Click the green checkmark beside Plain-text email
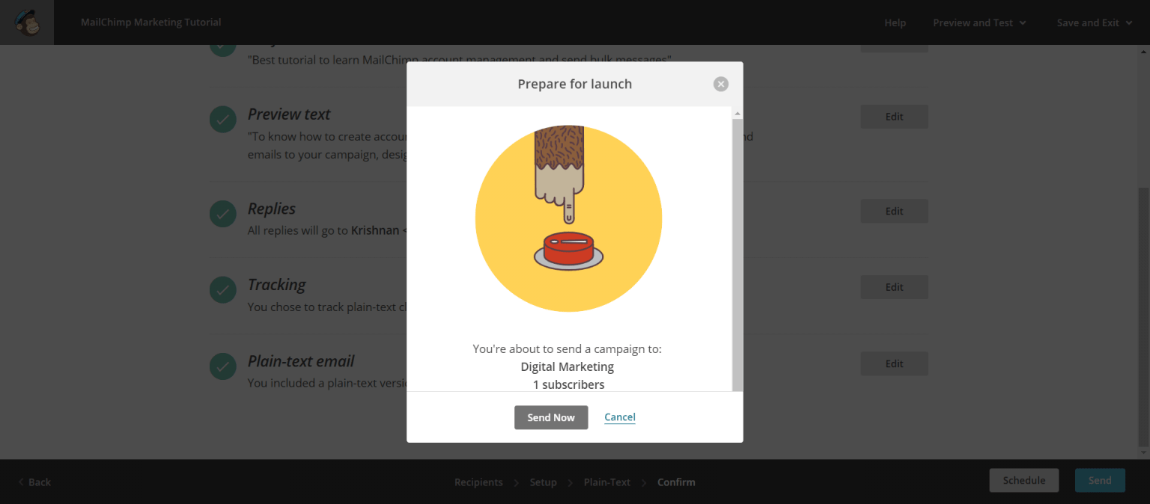Screen dimensions: 1150x504 [223, 366]
